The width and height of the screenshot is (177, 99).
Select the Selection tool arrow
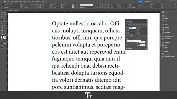[x=2, y=12]
